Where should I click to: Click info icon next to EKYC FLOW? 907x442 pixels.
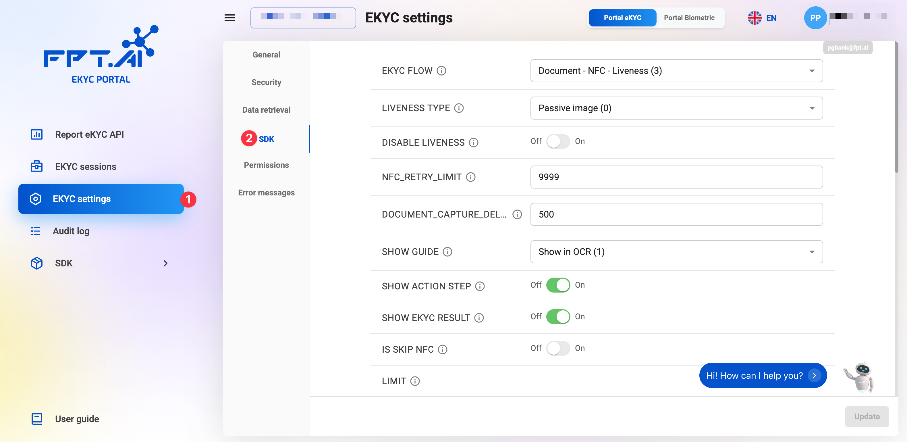441,71
